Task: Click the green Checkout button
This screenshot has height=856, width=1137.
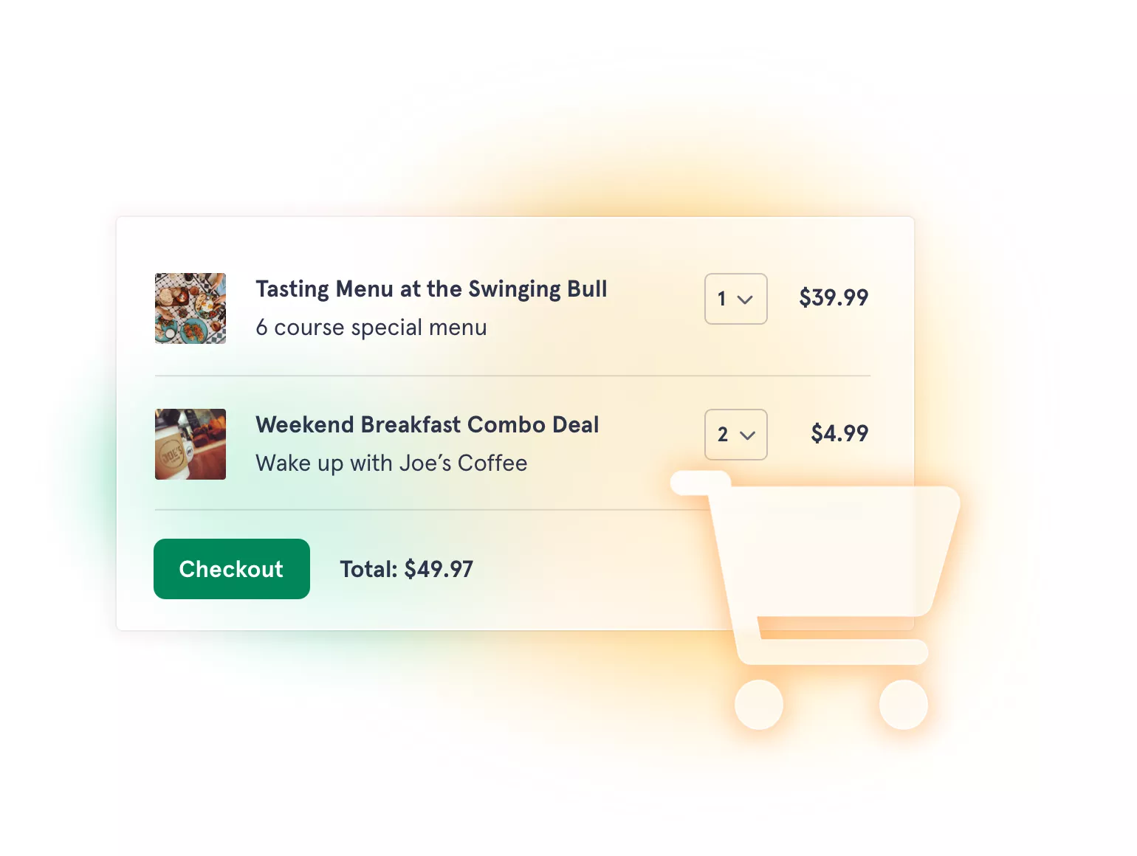Action: [x=232, y=569]
